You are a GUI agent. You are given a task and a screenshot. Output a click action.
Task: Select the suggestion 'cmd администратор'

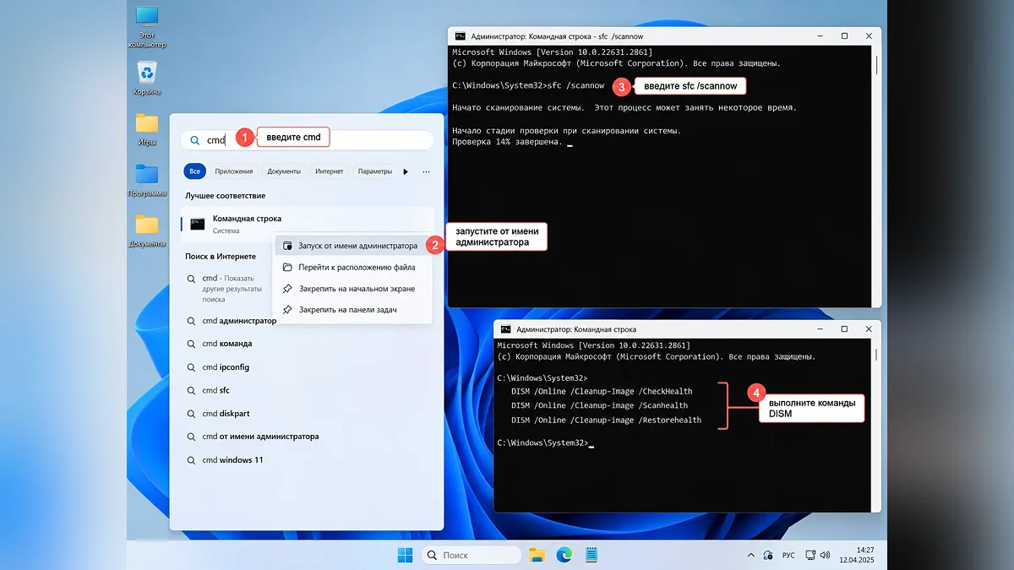click(x=232, y=321)
